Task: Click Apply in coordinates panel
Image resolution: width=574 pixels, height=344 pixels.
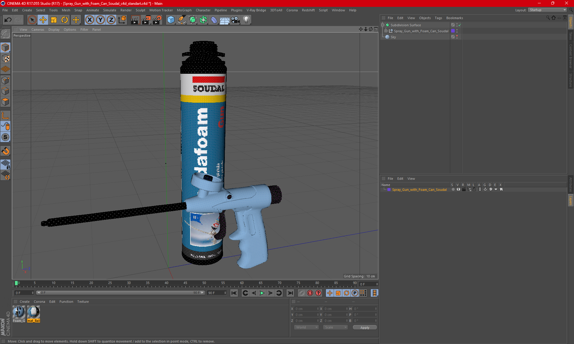Action: (x=365, y=328)
